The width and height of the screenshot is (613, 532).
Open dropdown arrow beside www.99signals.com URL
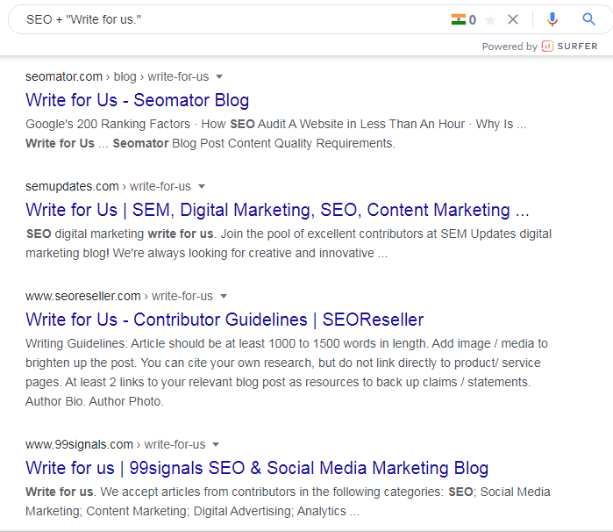pos(217,444)
